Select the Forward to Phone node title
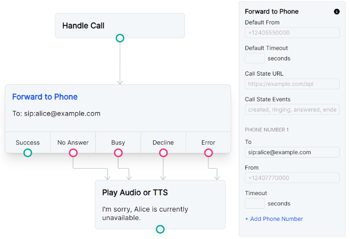Screen dimensions: 350x239 click(45, 97)
